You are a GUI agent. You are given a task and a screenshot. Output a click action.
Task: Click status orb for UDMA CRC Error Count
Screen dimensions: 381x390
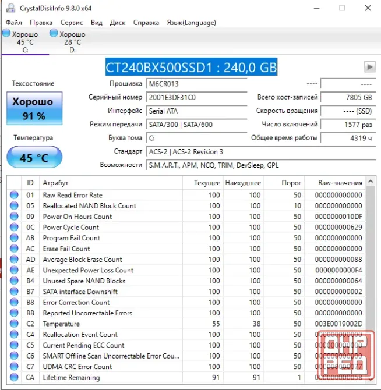tap(14, 366)
